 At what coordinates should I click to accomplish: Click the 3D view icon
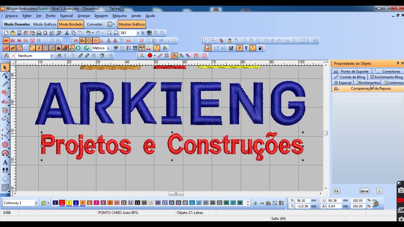pos(161,40)
